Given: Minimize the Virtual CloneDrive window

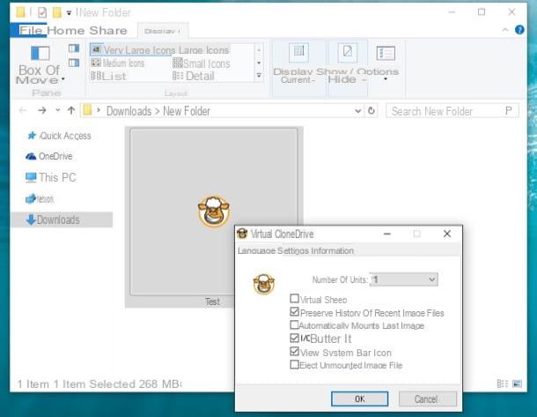Looking at the screenshot, I should (x=387, y=234).
